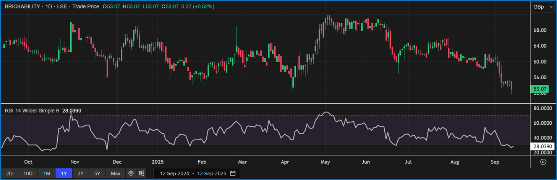557x180 pixels.
Task: Choose the 2Y time range
Action: (81, 174)
